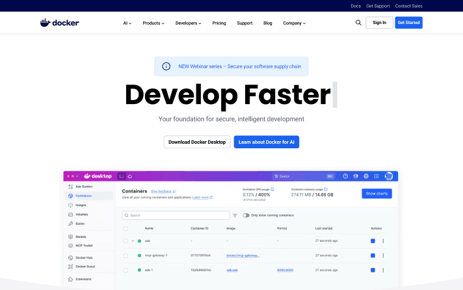Click the Docker Scout icon
This screenshot has width=463, height=290.
(71, 267)
